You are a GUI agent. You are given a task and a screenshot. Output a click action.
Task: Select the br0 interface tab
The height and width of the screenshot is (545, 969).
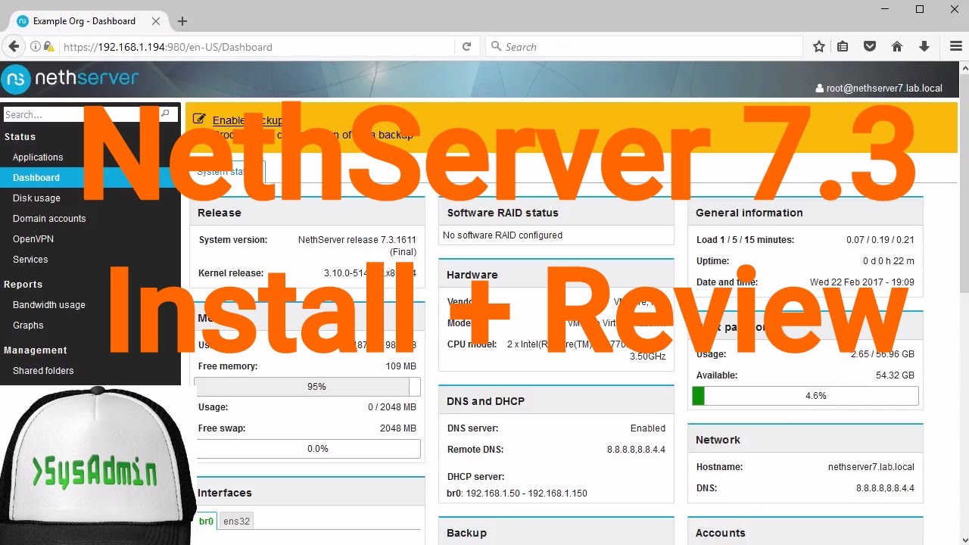click(x=206, y=521)
